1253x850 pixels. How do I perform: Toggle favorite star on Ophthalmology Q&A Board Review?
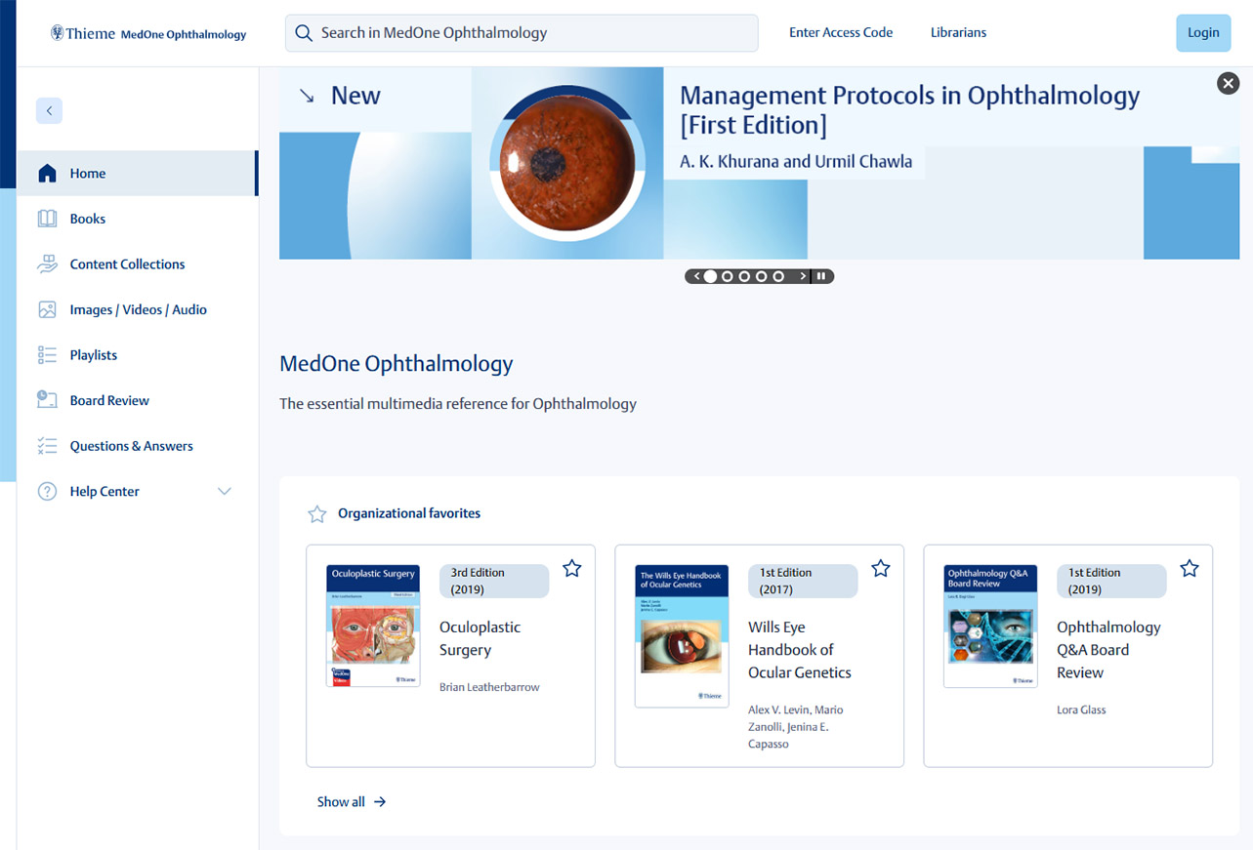pyautogui.click(x=1189, y=568)
